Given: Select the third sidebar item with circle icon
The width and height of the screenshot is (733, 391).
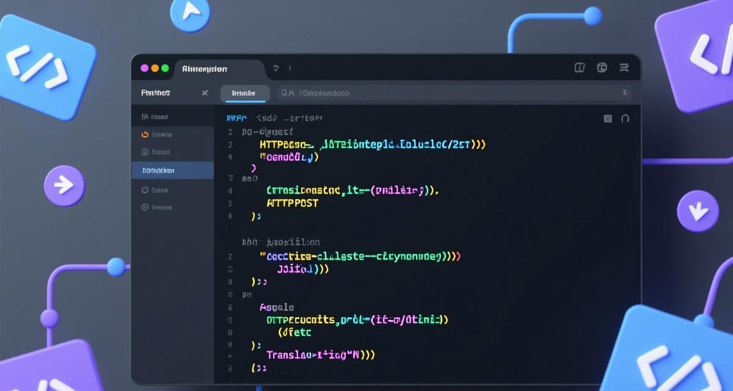Looking at the screenshot, I should point(172,152).
